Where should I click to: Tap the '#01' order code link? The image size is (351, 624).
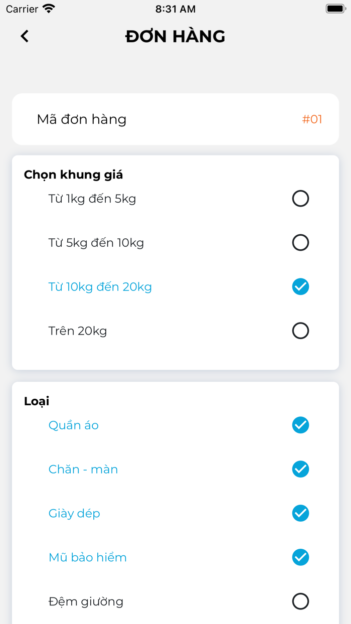[x=312, y=119]
